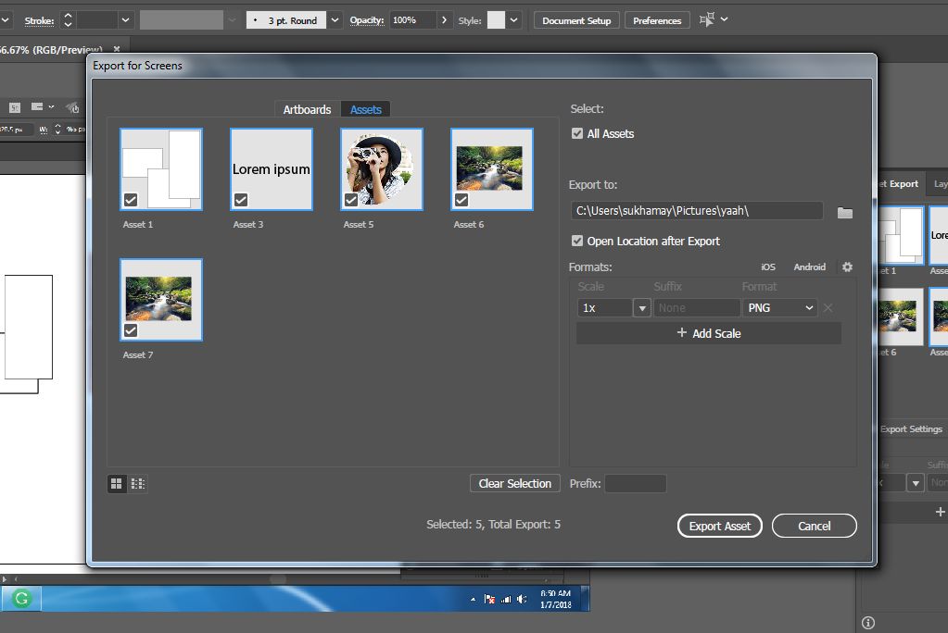Screen dimensions: 948x633
Task: Open the PNG format dropdown
Action: click(x=780, y=308)
